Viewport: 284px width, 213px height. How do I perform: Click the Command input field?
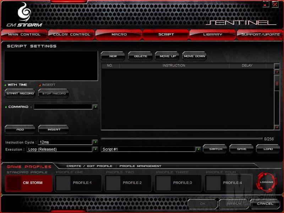point(63,107)
